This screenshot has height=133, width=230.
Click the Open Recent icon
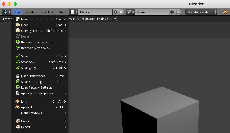click(18, 31)
